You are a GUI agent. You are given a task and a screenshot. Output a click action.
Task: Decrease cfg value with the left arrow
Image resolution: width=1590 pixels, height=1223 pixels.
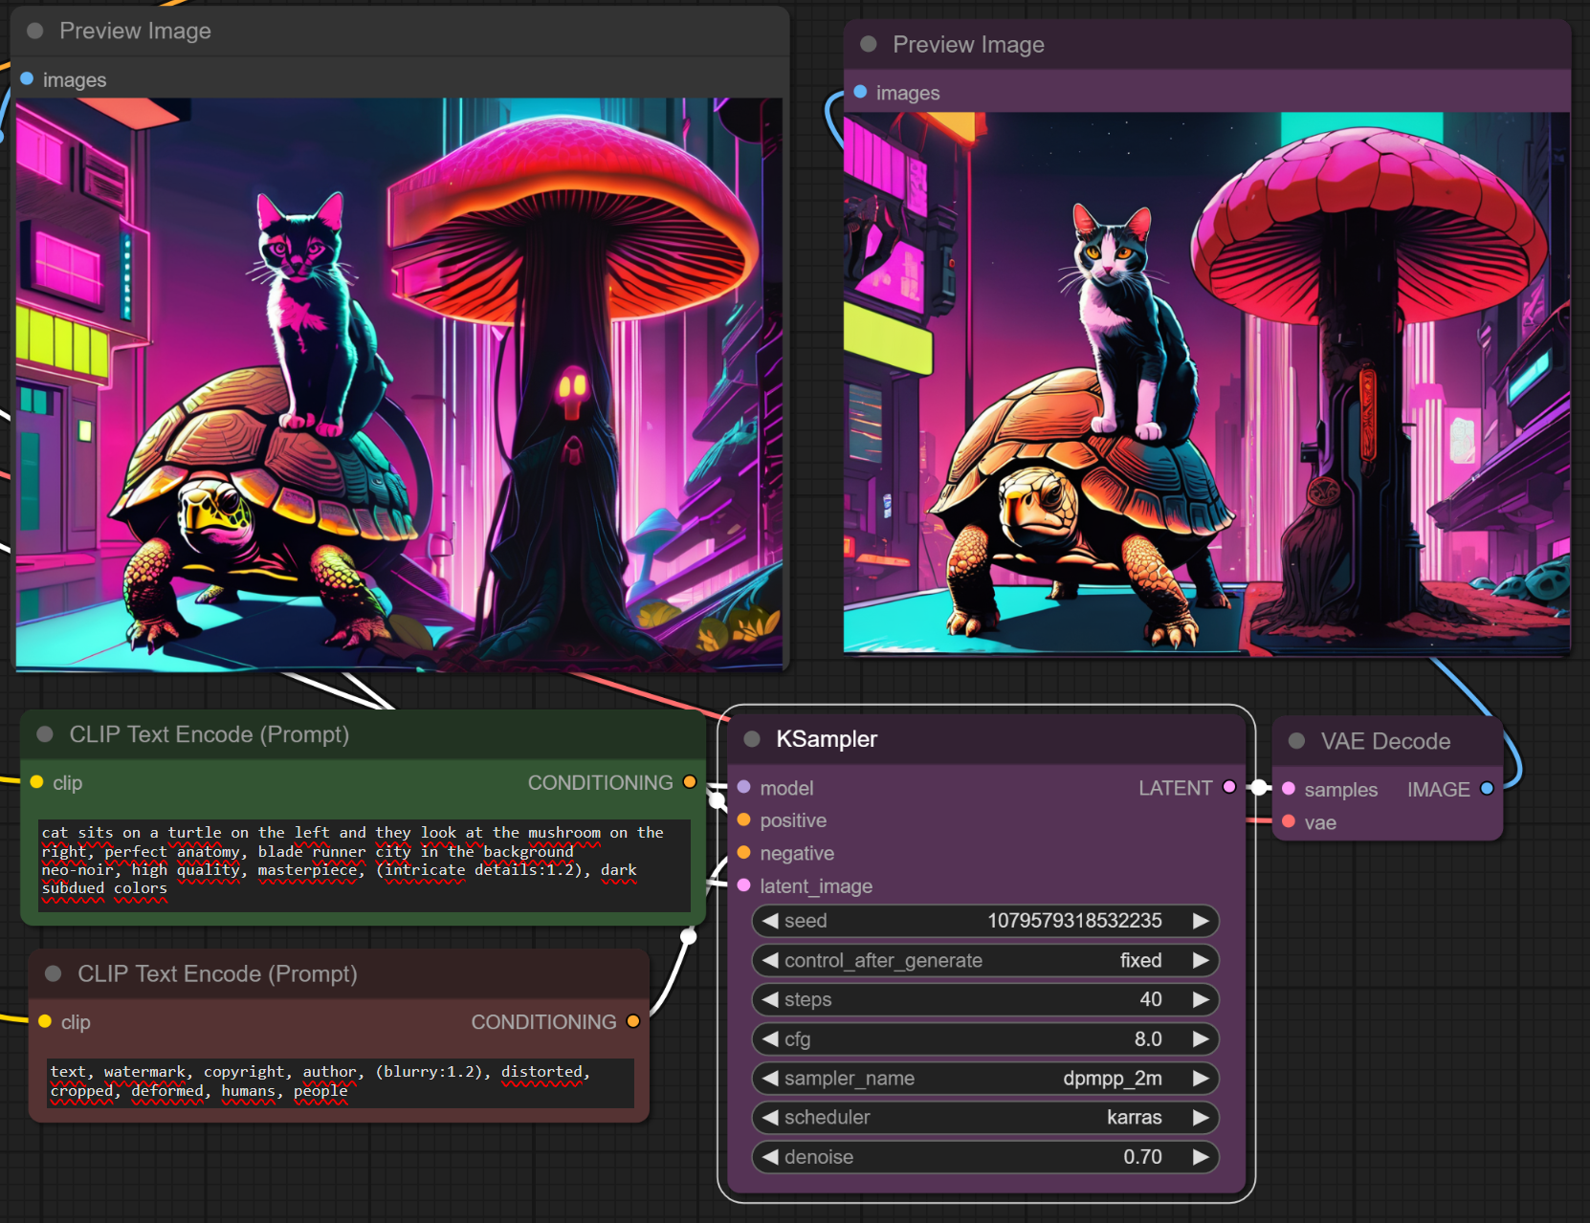point(770,1039)
